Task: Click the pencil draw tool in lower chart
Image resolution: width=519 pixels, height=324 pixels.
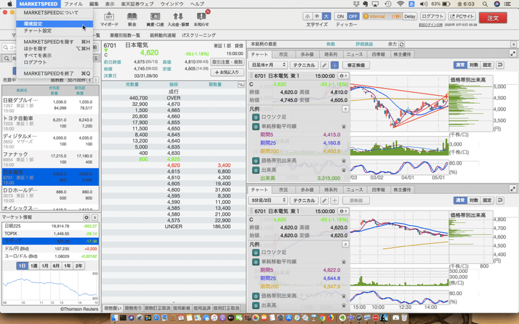Action: point(325,200)
